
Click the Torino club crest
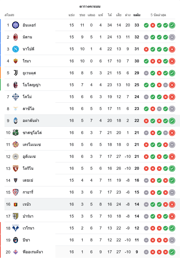tap(16, 168)
